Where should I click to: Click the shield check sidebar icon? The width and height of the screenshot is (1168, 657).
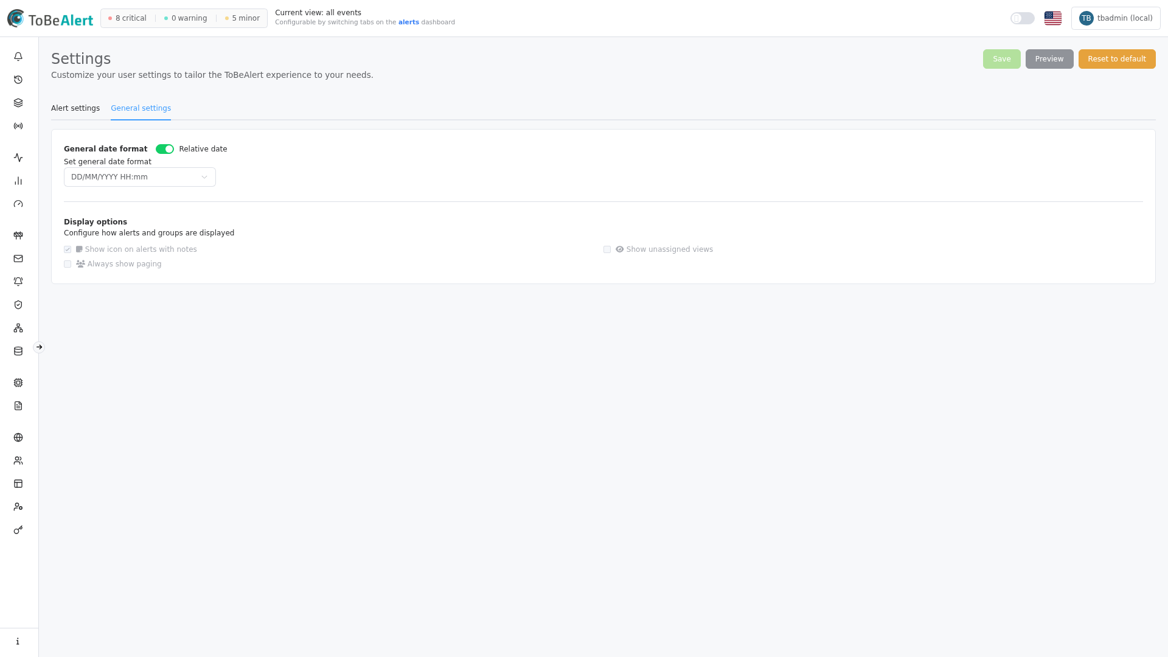pos(18,305)
